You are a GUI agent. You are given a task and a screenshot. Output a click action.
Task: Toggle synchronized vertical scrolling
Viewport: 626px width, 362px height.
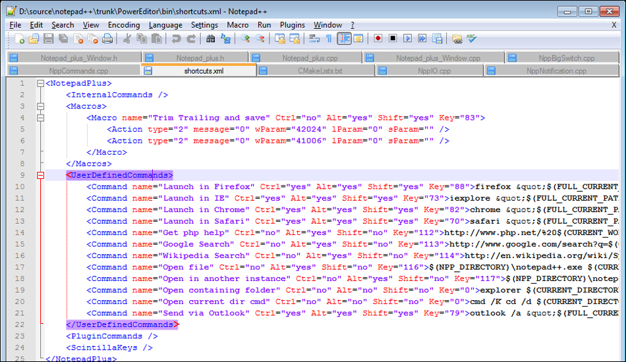(x=280, y=39)
